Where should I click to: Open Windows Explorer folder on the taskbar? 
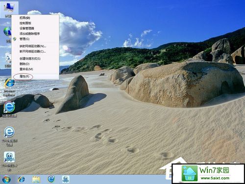[36, 179]
